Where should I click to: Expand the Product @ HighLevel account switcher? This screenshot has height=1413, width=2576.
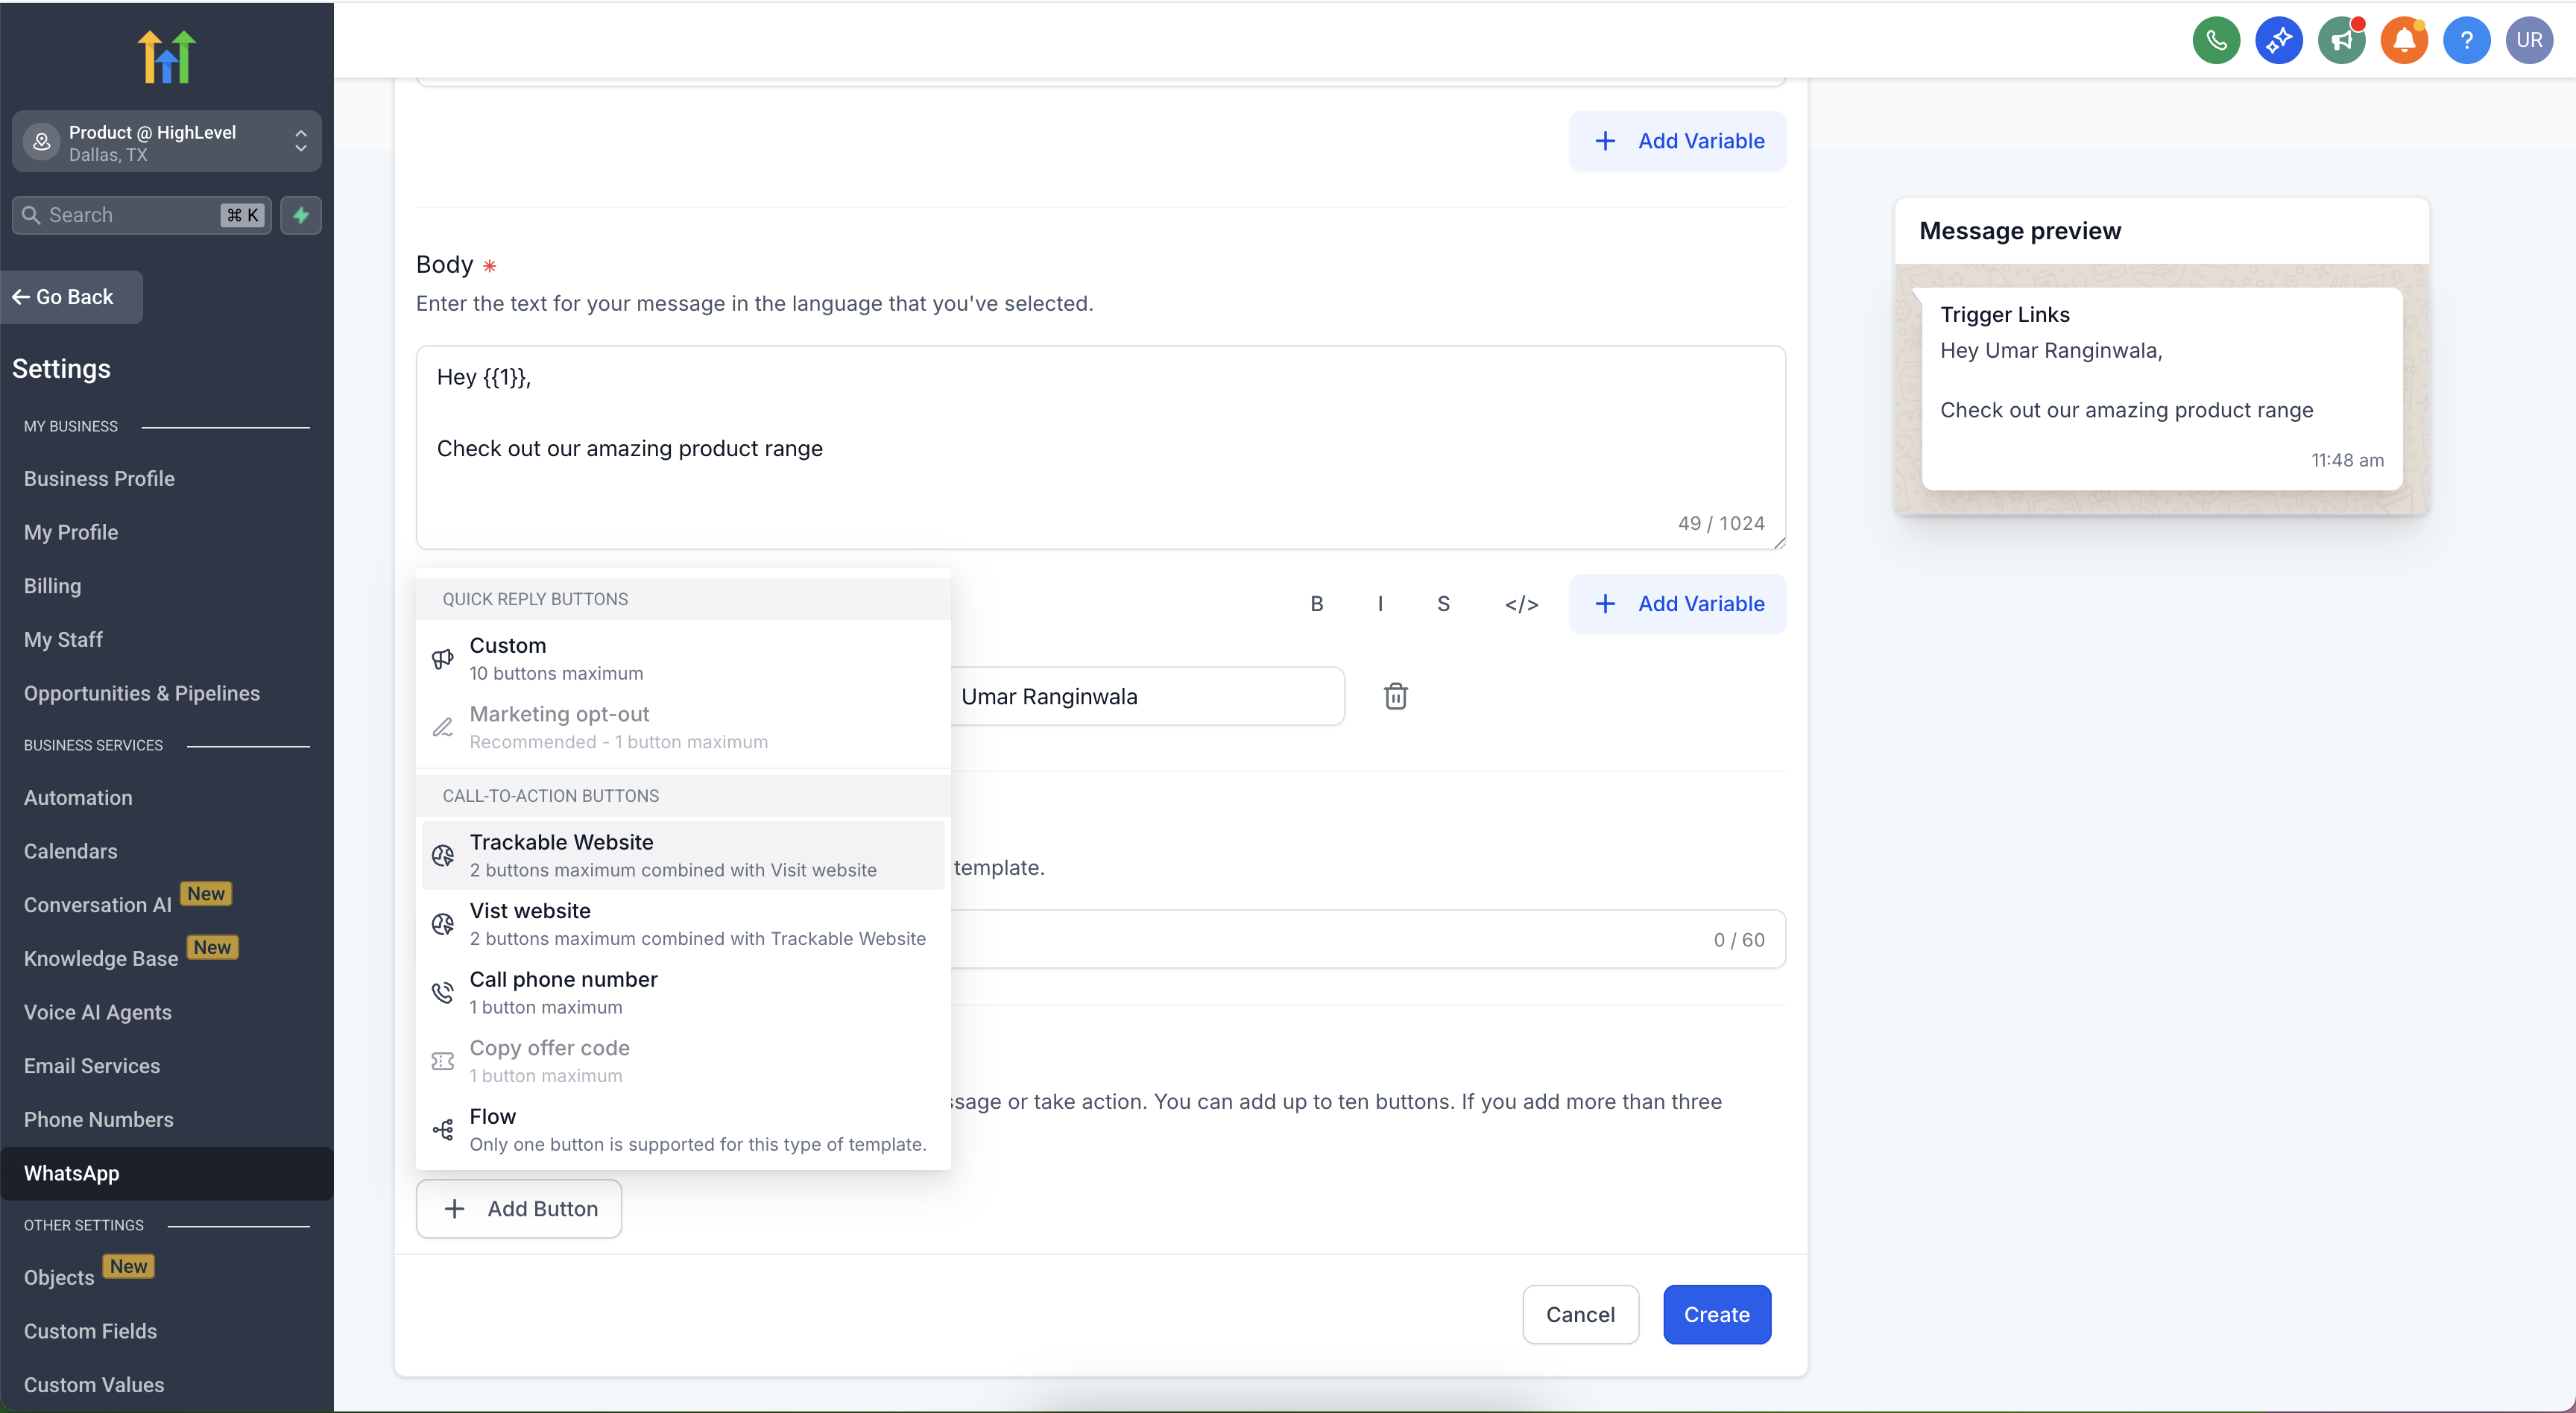pos(166,142)
